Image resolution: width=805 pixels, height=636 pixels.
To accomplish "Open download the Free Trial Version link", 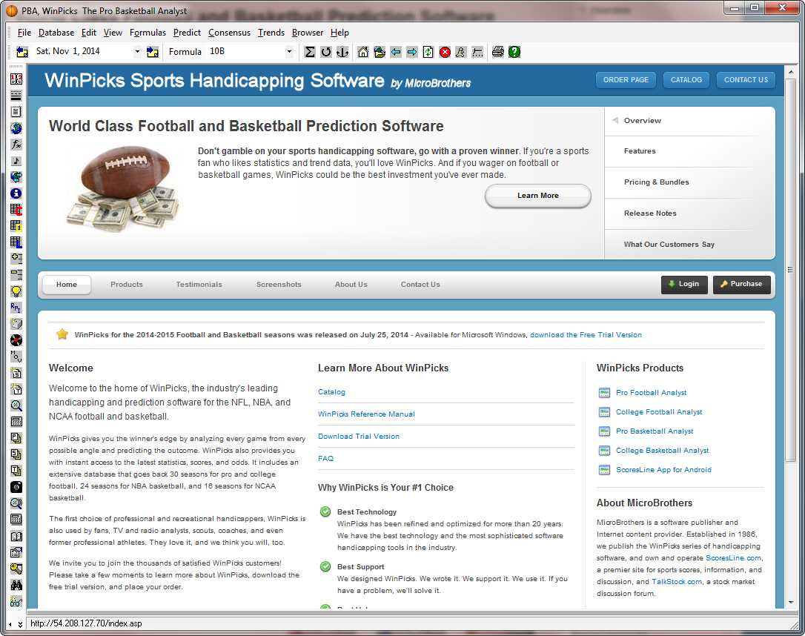I will (x=586, y=335).
